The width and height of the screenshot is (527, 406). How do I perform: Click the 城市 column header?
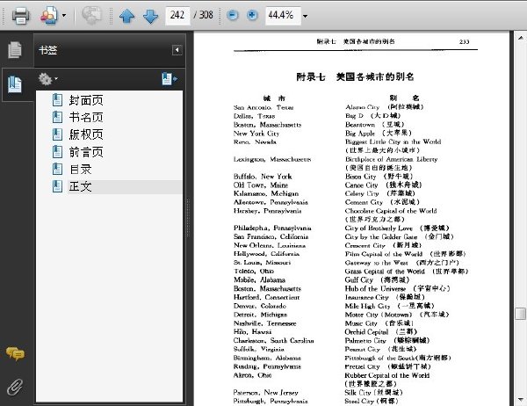click(274, 98)
